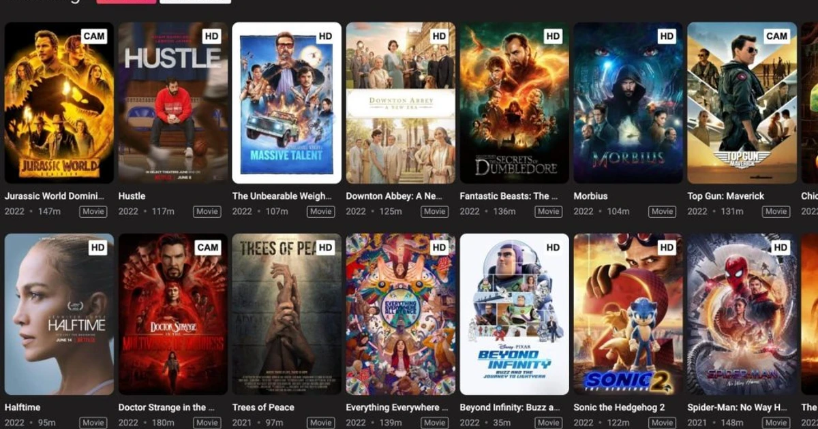
Task: Select the white filter pill at the top
Action: click(195, 0)
